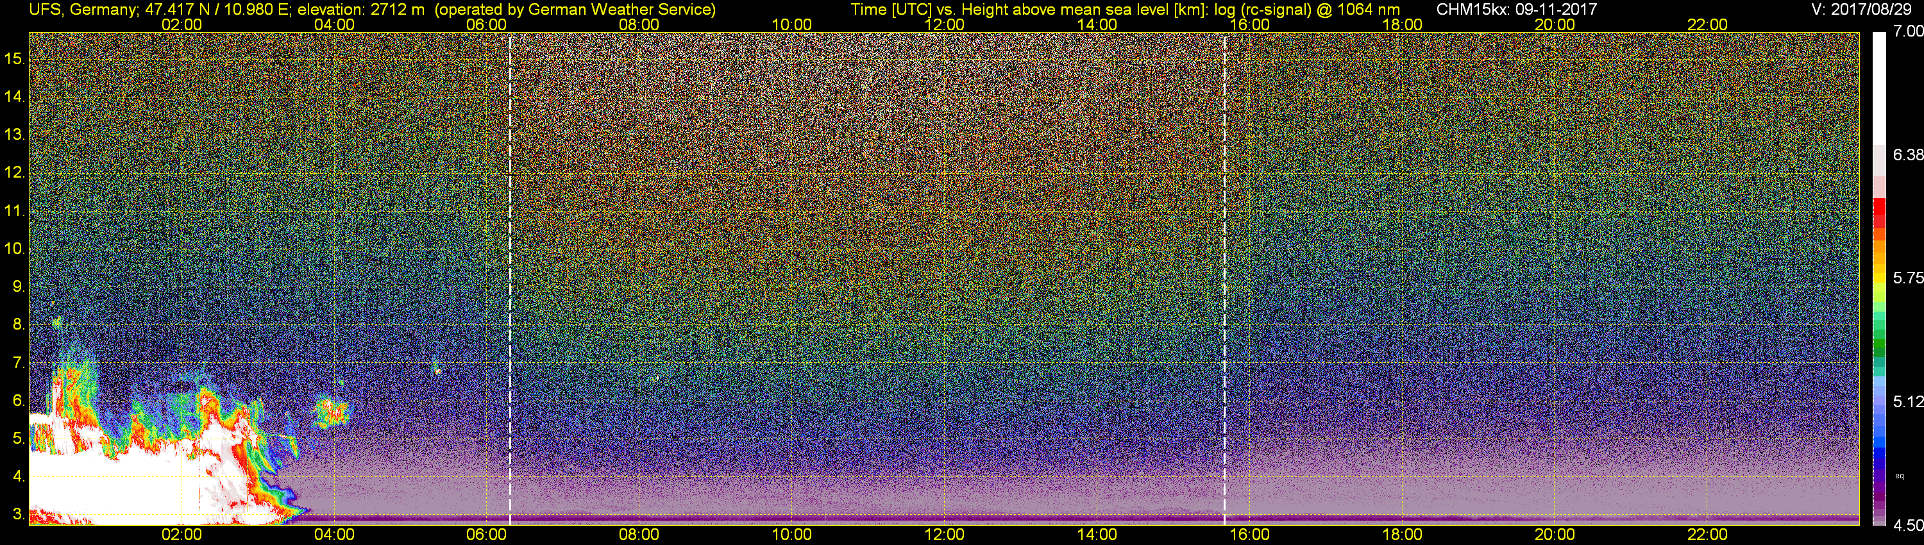Click the small "eq" label beside the color scale
The height and width of the screenshot is (545, 1924).
(x=1900, y=476)
